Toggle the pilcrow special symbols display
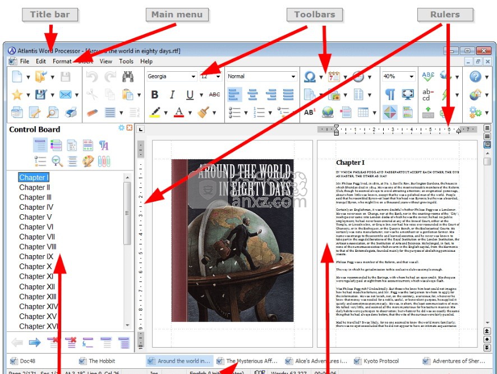The width and height of the screenshot is (497, 374). (x=390, y=94)
